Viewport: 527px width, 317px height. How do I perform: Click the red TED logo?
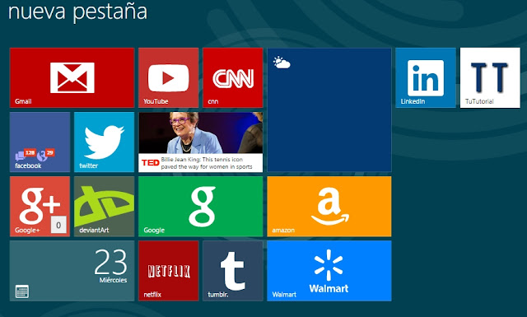[150, 163]
